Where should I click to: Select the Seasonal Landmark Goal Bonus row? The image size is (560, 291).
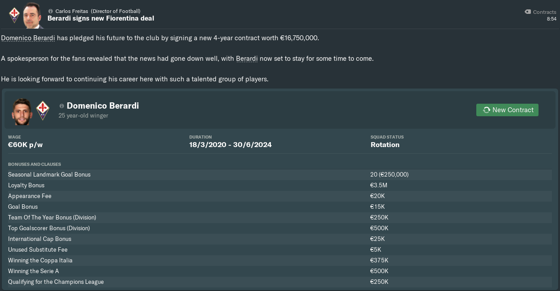(279, 175)
